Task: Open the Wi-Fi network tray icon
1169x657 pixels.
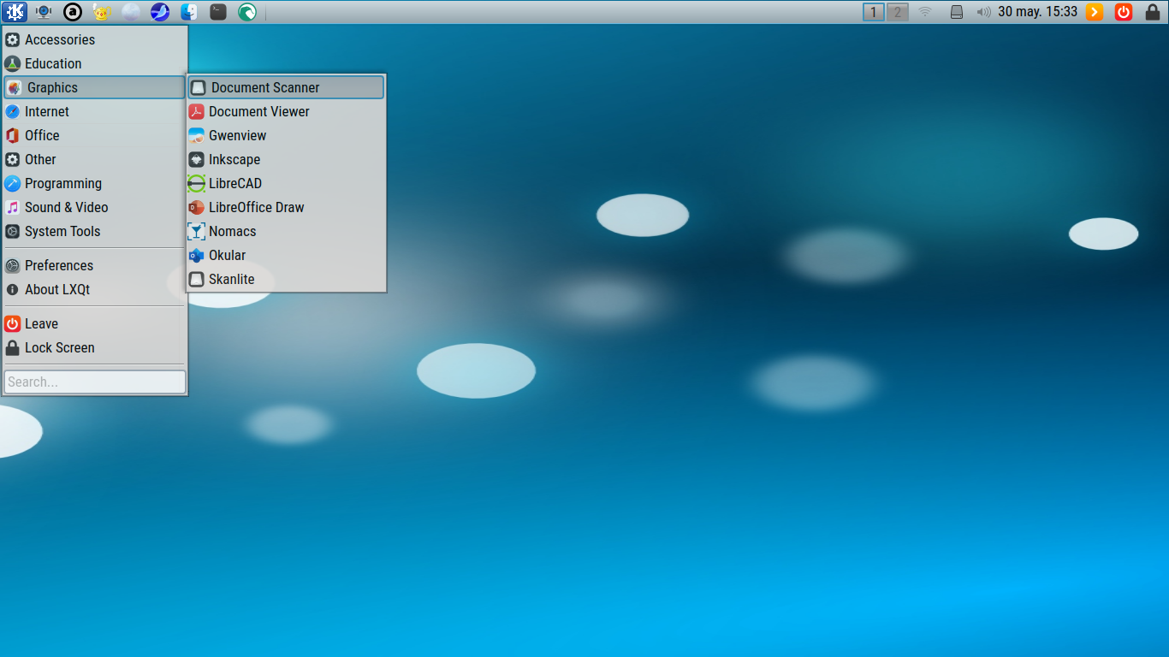Action: coord(924,12)
